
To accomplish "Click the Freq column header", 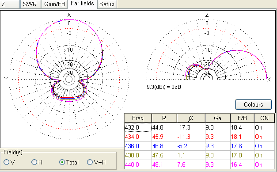I will (138, 118).
